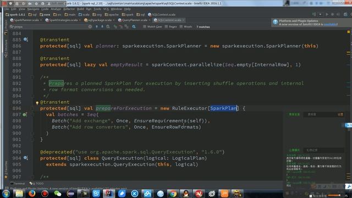Open run configuration dropdown

(320, 15)
